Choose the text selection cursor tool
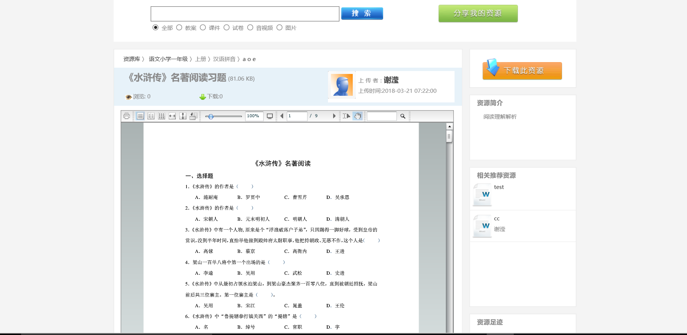The image size is (687, 335). pos(346,116)
